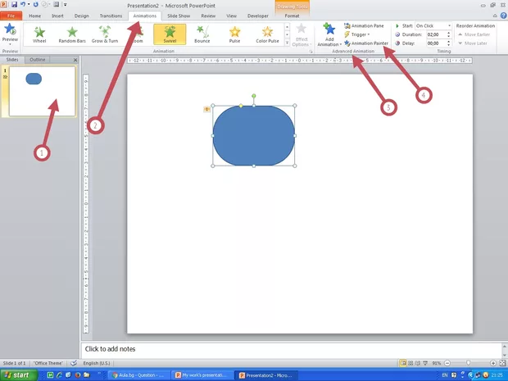Click the Windows Start button
Image resolution: width=508 pixels, height=381 pixels.
[18, 374]
